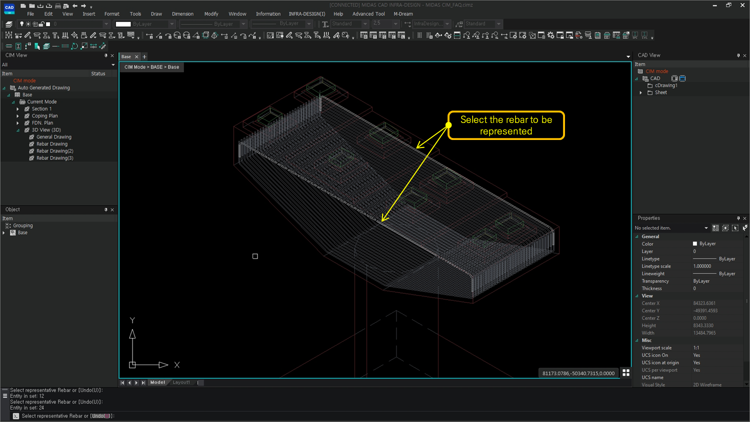Click the pin icon on the Properties panel

(738, 218)
